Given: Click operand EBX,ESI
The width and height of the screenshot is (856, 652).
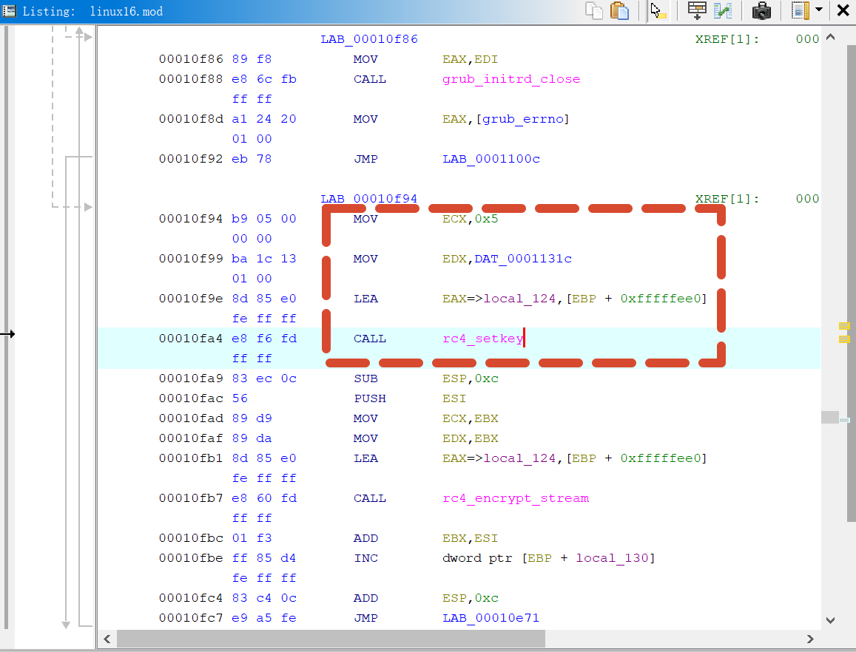Looking at the screenshot, I should pyautogui.click(x=470, y=538).
